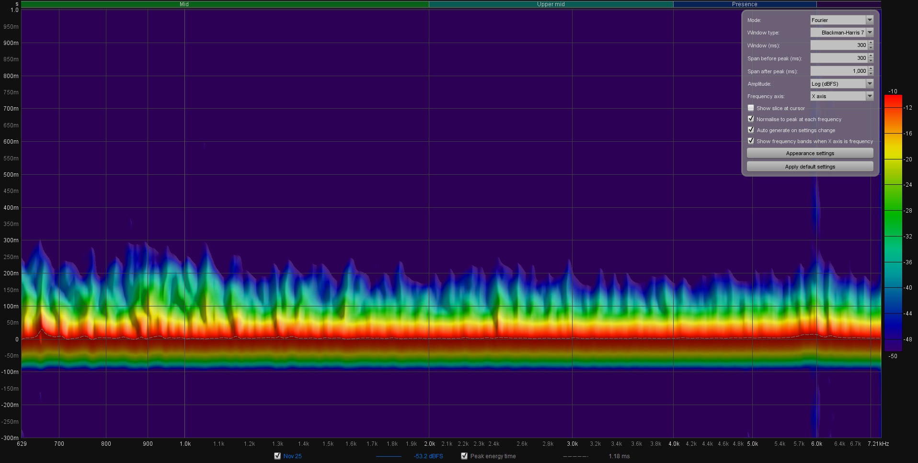Decrease Window (ms) with the down arrow
Screen dimensions: 918x463
click(x=871, y=48)
